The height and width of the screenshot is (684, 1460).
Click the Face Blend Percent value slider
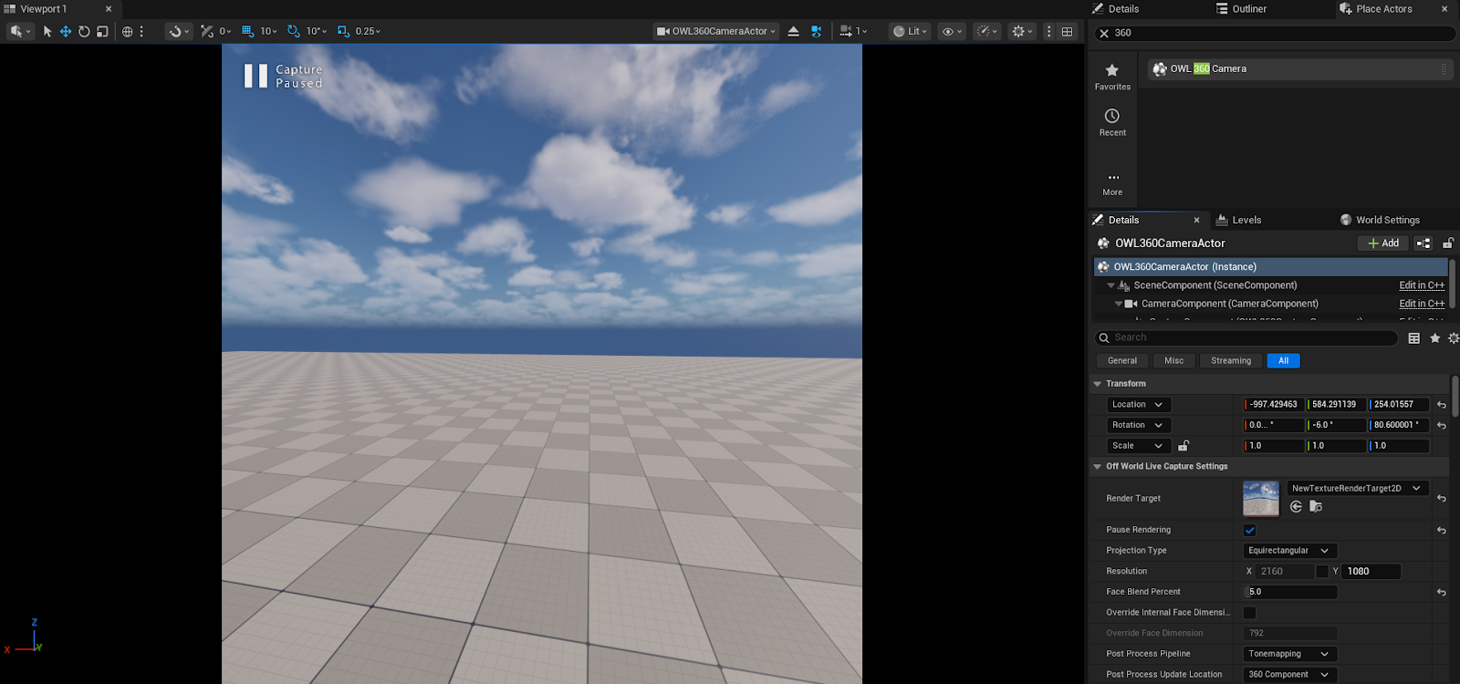(1290, 592)
